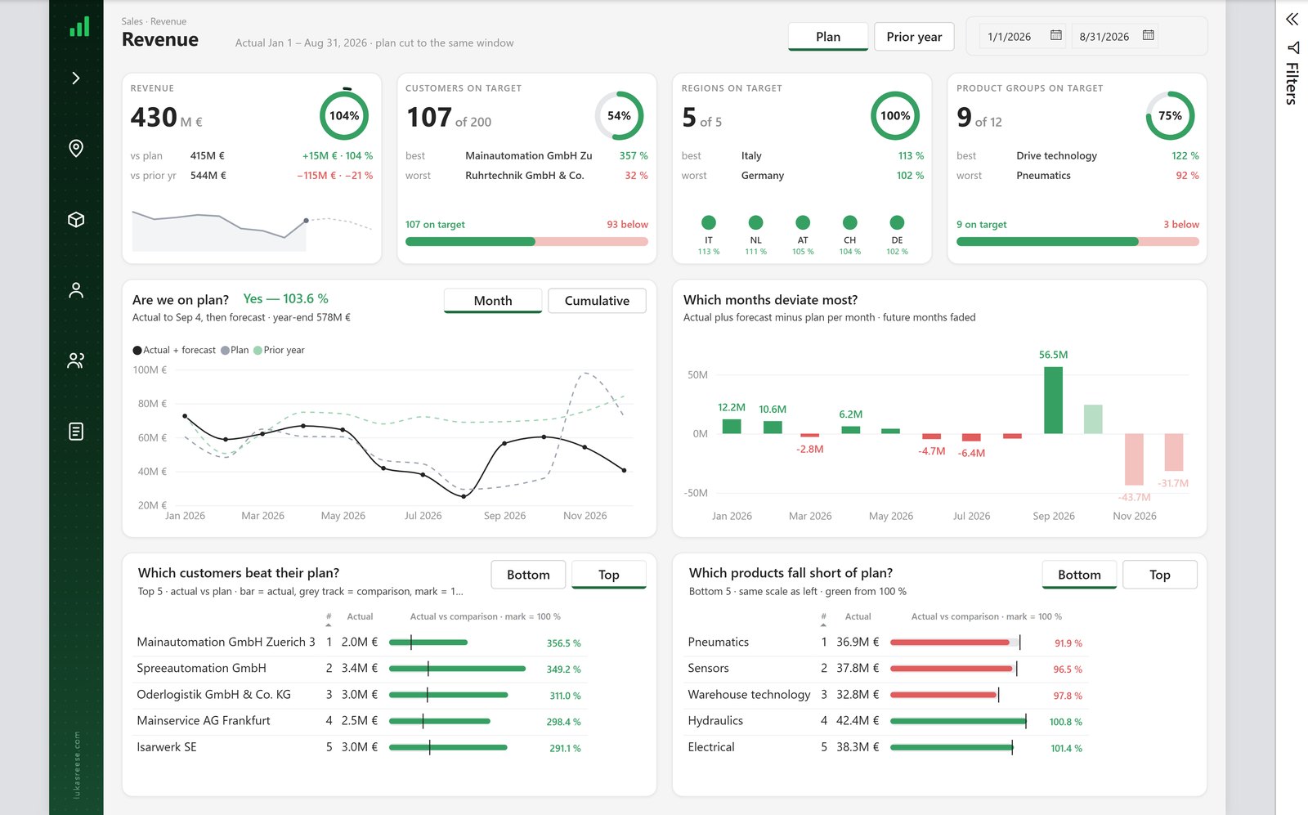Edit the 8/31/2026 end date field
This screenshot has width=1308, height=815.
pyautogui.click(x=1104, y=37)
